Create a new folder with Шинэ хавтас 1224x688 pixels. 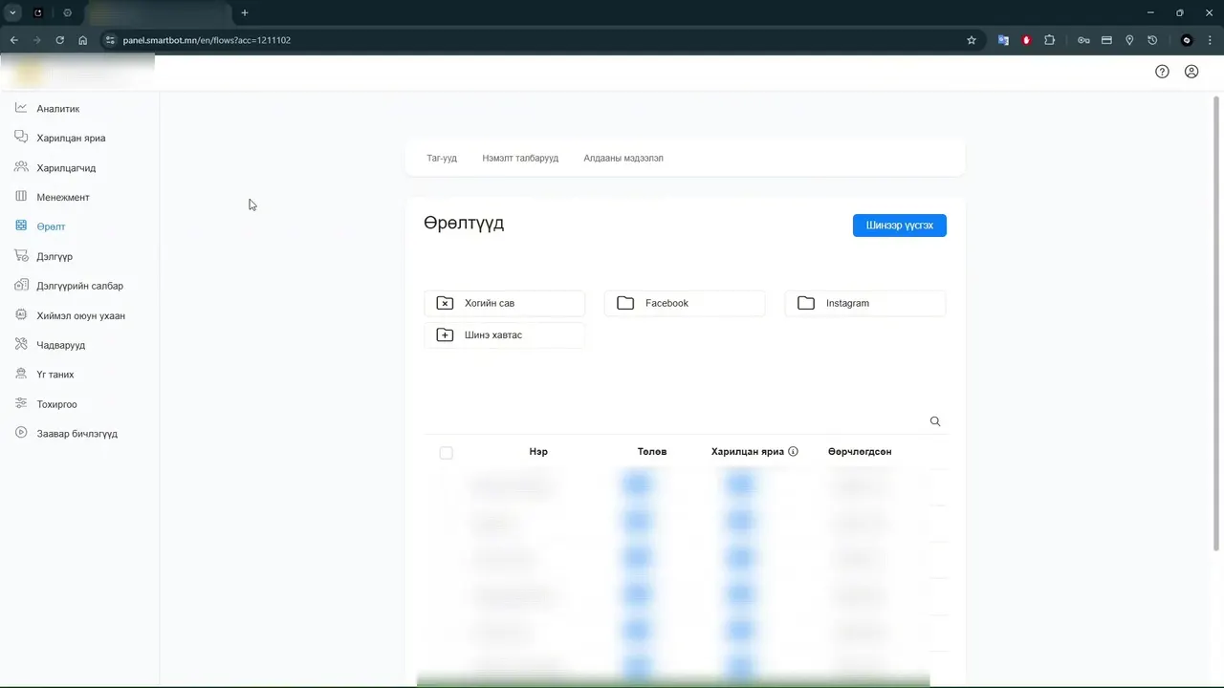(x=504, y=335)
